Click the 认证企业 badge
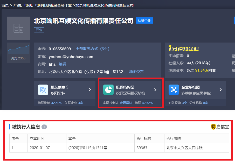This screenshot has width=235, height=166. coord(144,20)
